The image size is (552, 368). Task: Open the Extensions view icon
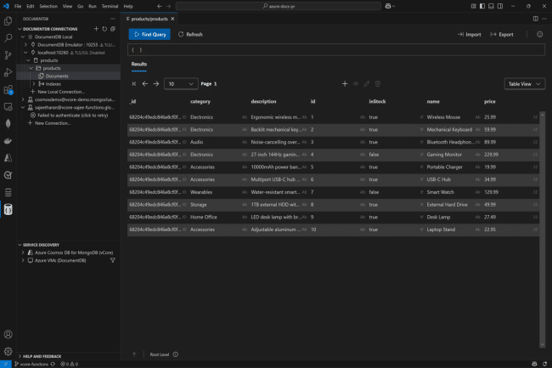(8, 89)
